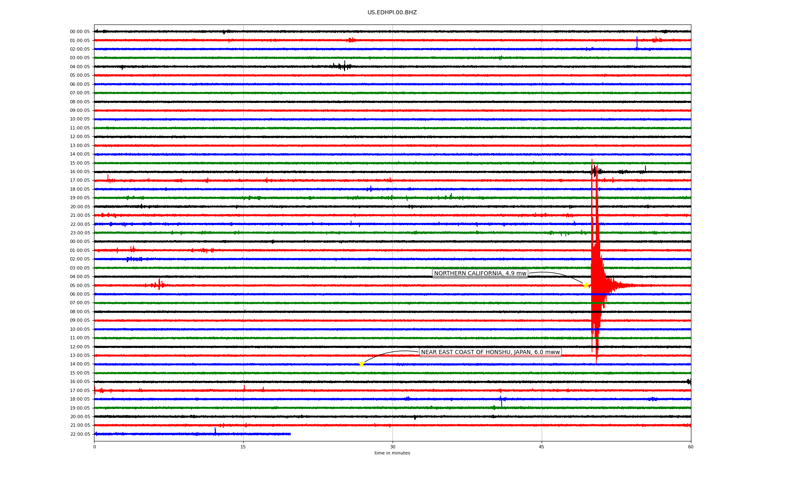This screenshot has width=785, height=490.
Task: Click the 60 tick on the x-axis
Action: pos(691,447)
